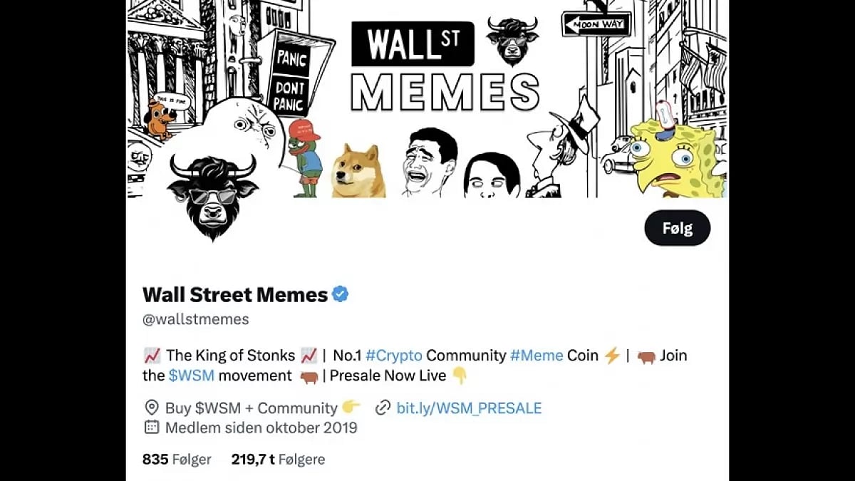Screen dimensions: 855x481
Task: Click the Følg follow button
Action: pos(677,228)
